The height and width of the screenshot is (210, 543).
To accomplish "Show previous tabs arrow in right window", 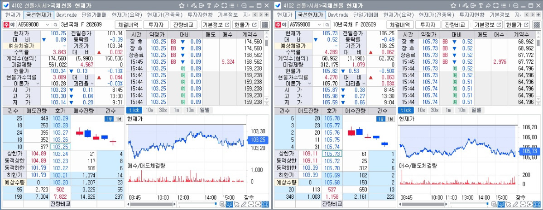I will point(527,15).
